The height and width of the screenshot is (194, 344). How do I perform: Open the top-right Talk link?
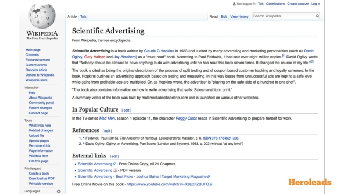coord(261,4)
